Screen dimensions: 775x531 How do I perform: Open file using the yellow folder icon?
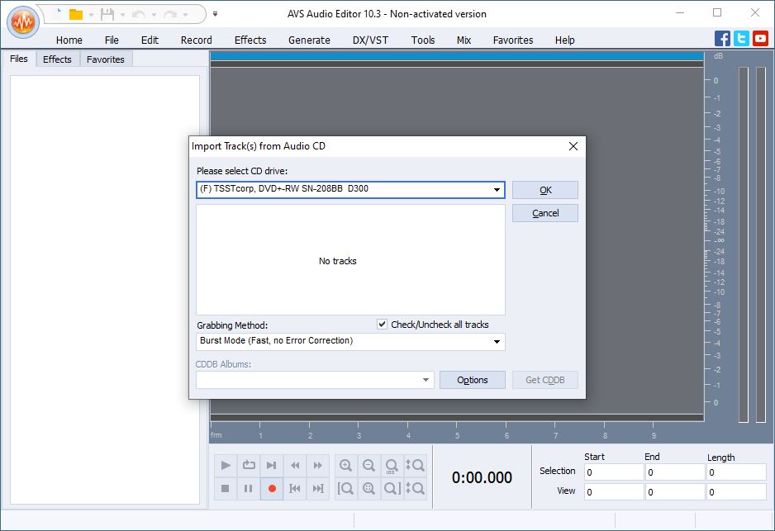(76, 14)
